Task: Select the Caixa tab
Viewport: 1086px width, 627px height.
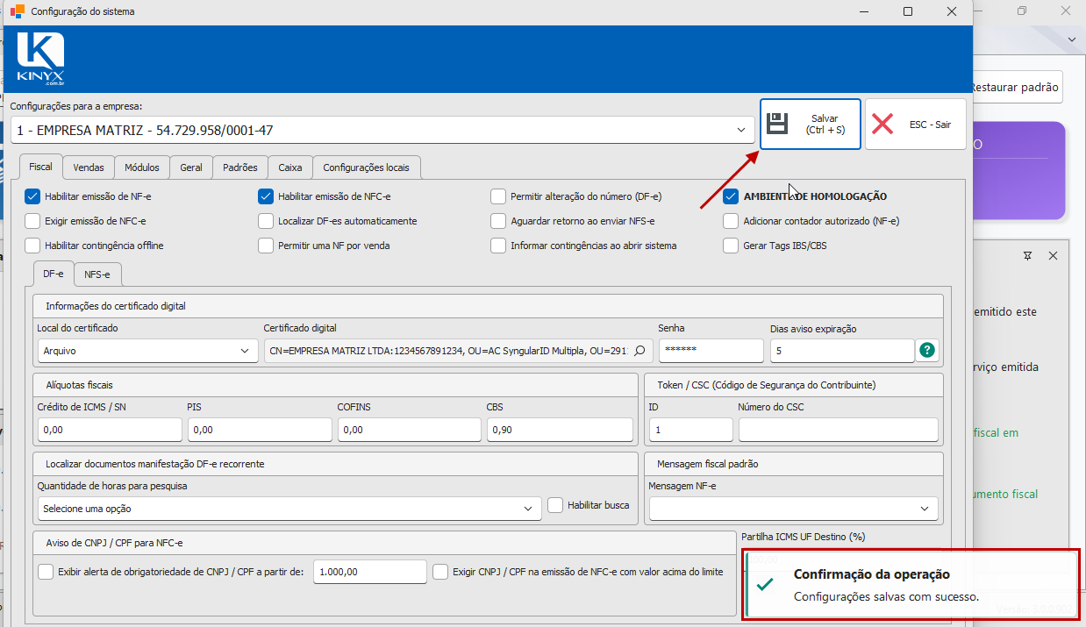Action: tap(290, 167)
